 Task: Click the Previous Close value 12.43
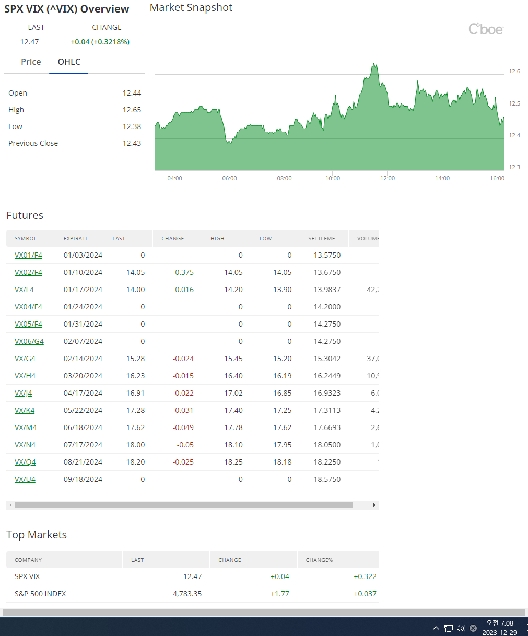tap(132, 143)
